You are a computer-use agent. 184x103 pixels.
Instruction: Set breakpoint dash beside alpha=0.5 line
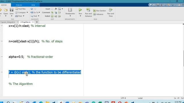click(x=2, y=57)
